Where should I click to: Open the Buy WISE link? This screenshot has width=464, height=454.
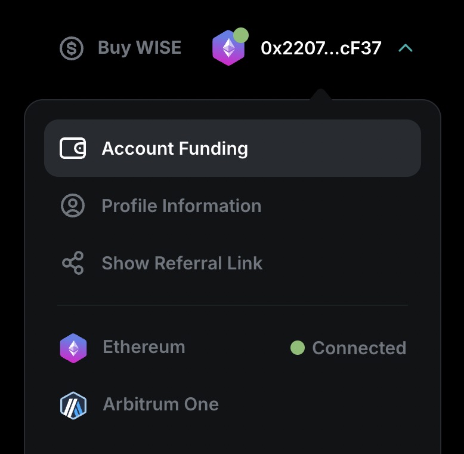(x=139, y=48)
